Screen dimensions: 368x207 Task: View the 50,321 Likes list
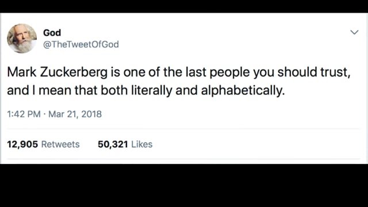point(125,144)
